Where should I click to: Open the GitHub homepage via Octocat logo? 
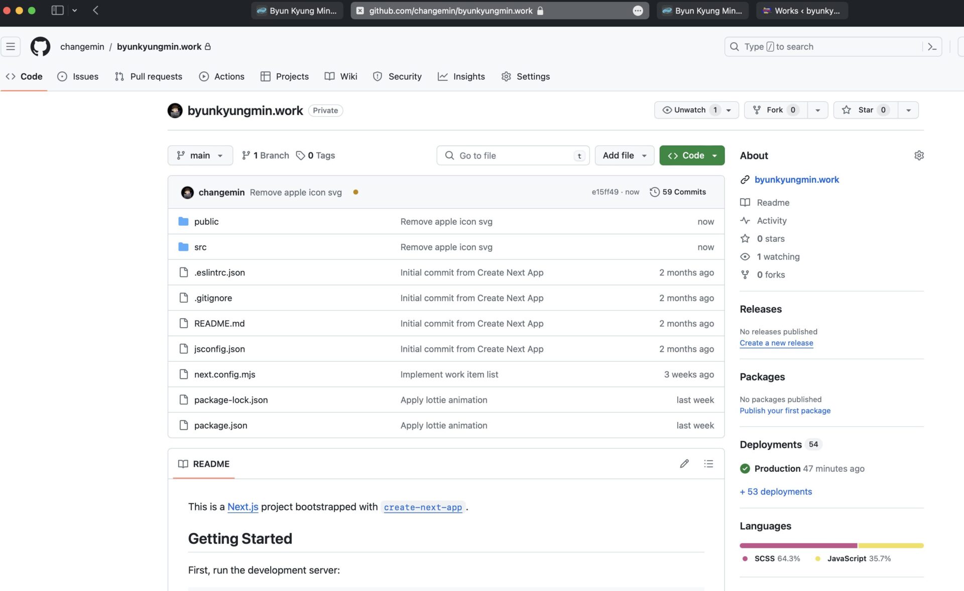pyautogui.click(x=40, y=47)
